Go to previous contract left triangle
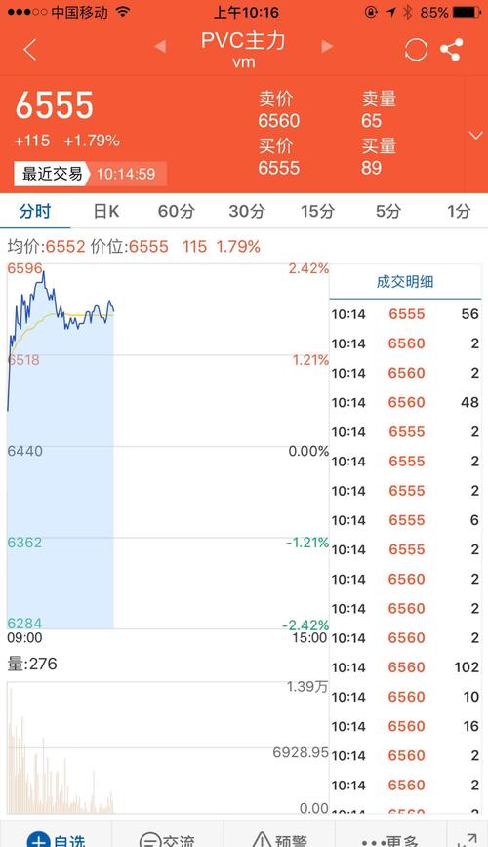Viewport: 488px width, 847px height. [x=160, y=47]
